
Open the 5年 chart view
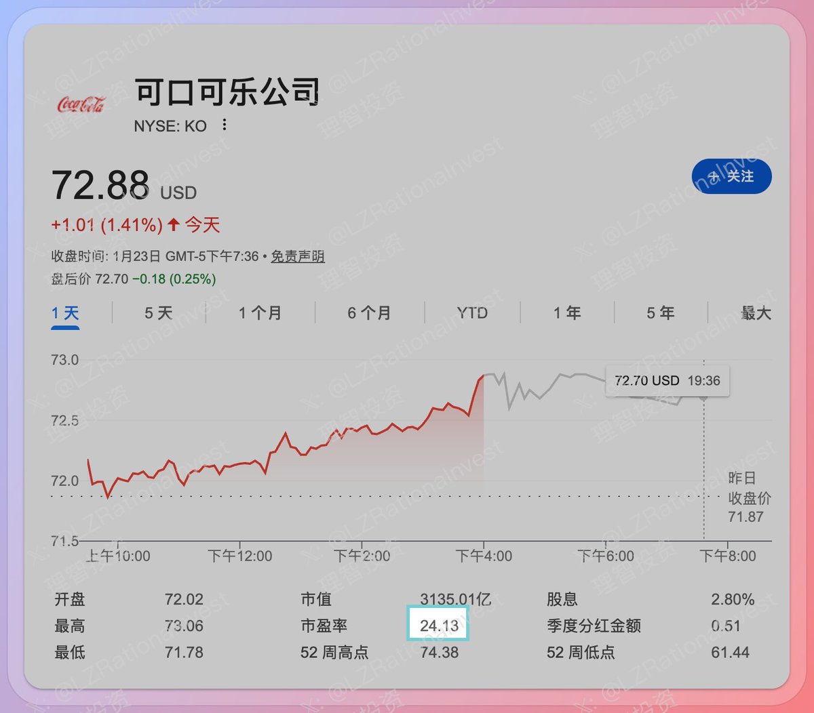coord(660,312)
